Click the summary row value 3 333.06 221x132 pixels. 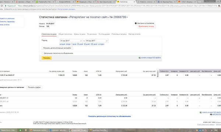point(124,75)
